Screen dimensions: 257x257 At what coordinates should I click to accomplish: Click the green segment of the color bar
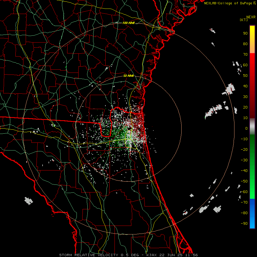coord(252,166)
